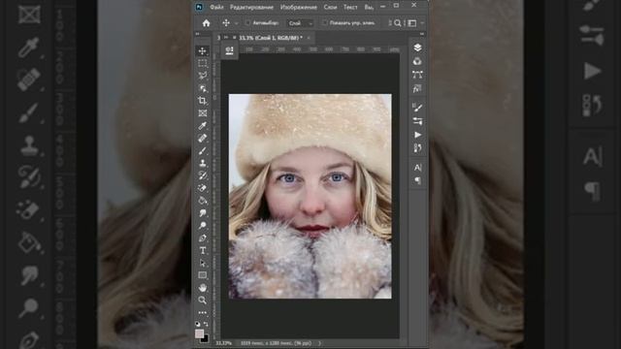The height and width of the screenshot is (349, 621).
Task: Open the Adjustments sliders panel icon
Action: (x=417, y=121)
